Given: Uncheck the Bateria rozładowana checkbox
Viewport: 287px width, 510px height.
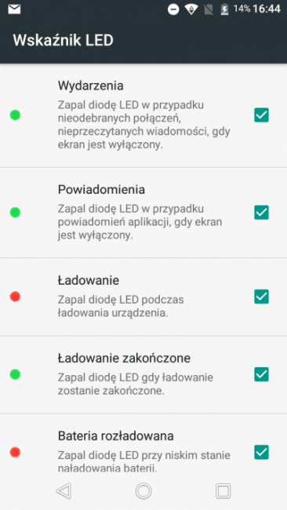Looking at the screenshot, I should (x=261, y=452).
